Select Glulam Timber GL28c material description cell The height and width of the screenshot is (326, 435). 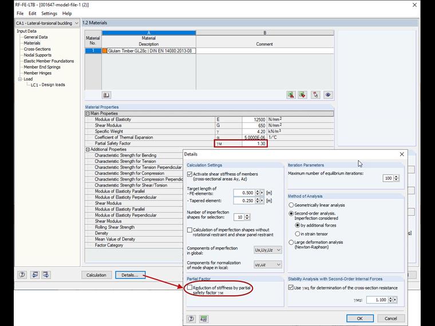[x=149, y=51]
